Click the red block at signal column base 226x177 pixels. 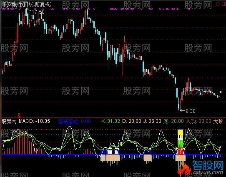pos(180,151)
